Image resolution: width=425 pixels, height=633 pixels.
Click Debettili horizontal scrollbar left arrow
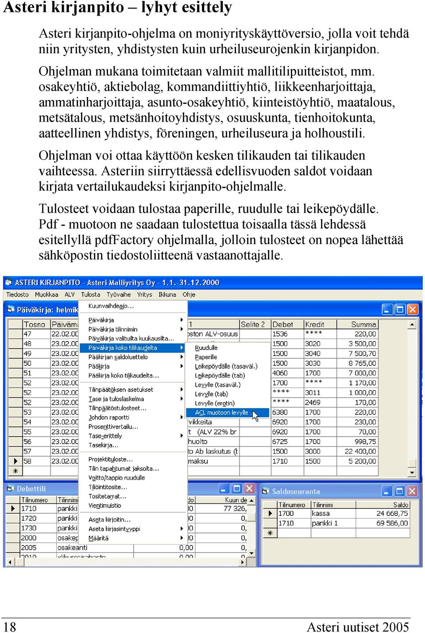tap(10, 562)
